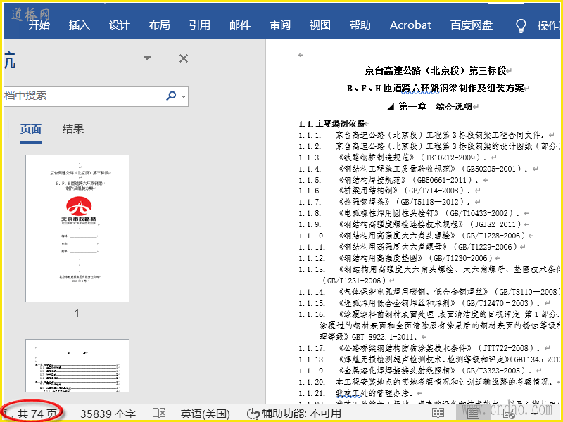
Task: Collapse the 第一章 heading triangle
Action: (391, 107)
